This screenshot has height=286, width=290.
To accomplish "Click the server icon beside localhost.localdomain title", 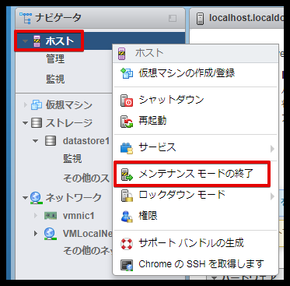I will pos(200,19).
